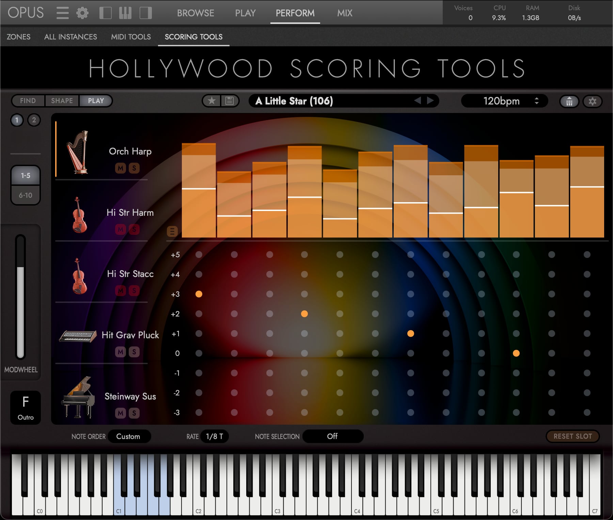Open Scoring Tools gear settings
613x520 pixels.
point(593,101)
